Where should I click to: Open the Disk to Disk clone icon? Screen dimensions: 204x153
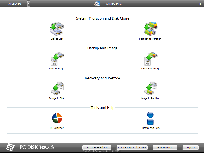57,29
